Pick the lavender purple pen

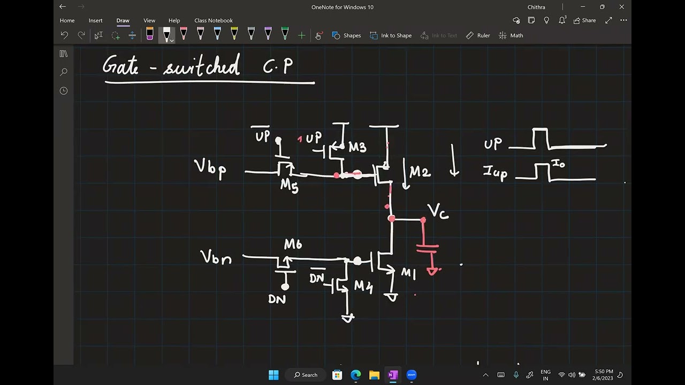[x=268, y=34]
